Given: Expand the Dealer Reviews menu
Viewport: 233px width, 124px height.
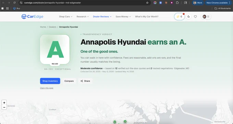Looking at the screenshot, I should [x=102, y=17].
